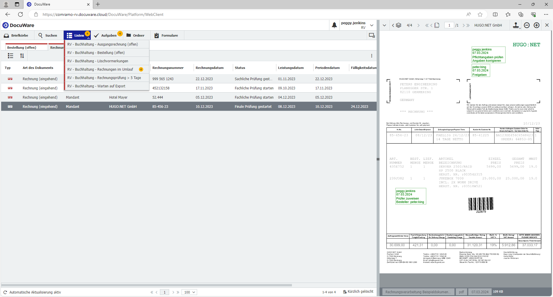Viewport: 553px width, 297px height.
Task: Open the Suchen tab
Action: 48,35
